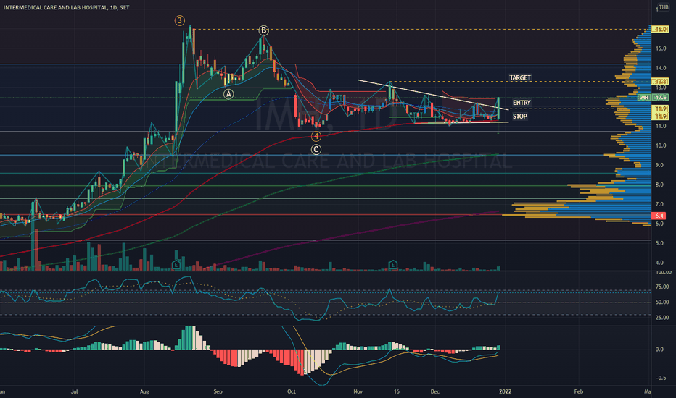Click the 4.0 price axis value
The image size is (676, 398).
(x=659, y=263)
